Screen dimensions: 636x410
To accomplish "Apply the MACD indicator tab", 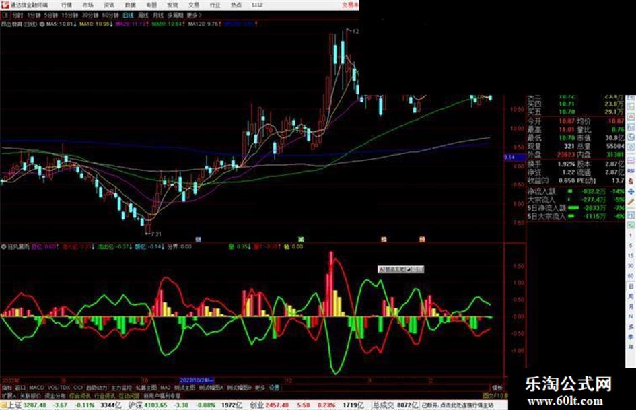I will pyautogui.click(x=36, y=388).
